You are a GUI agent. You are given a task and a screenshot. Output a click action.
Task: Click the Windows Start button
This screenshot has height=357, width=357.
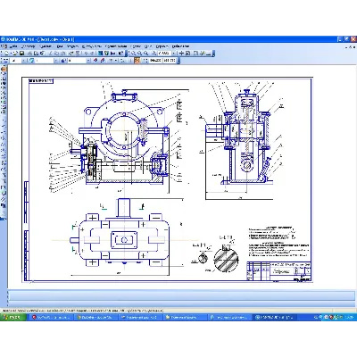12,317
